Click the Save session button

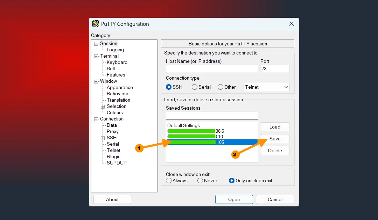click(275, 139)
